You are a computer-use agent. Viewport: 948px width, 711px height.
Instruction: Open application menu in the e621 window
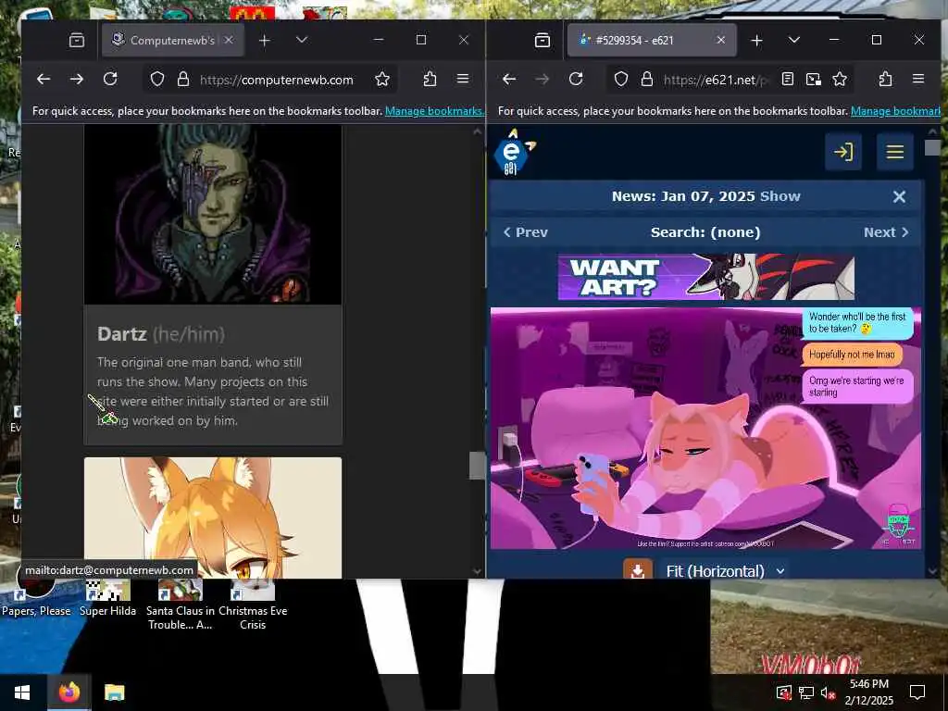918,80
